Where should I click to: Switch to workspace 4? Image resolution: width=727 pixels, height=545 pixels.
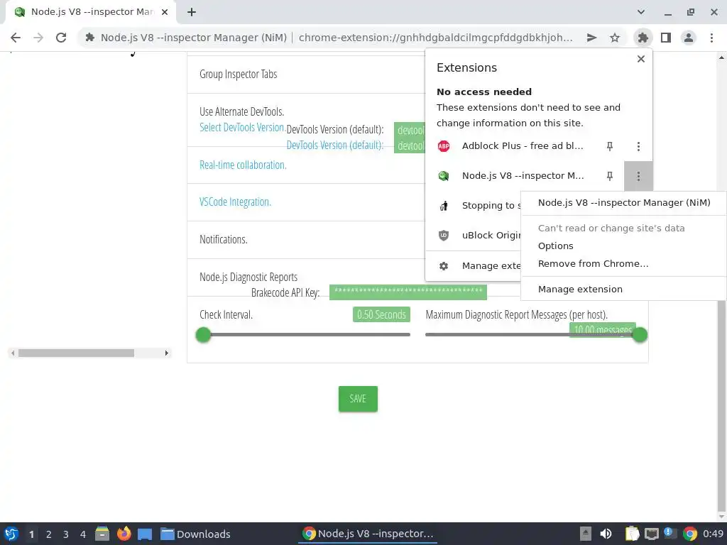(x=83, y=534)
